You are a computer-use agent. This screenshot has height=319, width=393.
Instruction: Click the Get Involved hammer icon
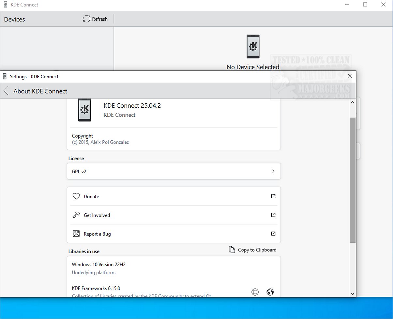(x=76, y=215)
